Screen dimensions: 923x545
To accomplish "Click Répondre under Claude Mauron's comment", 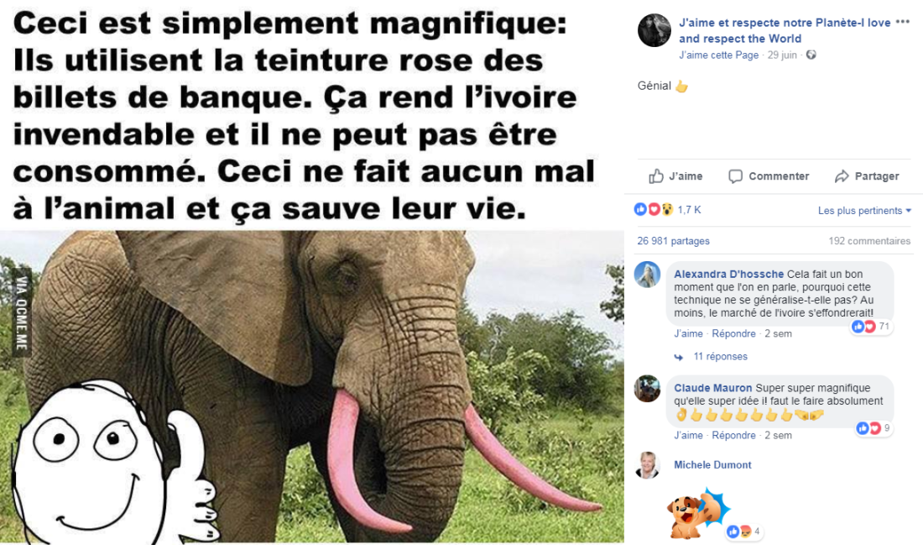I will click(x=733, y=435).
